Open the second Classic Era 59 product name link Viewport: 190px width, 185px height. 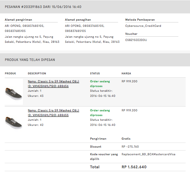(53, 110)
